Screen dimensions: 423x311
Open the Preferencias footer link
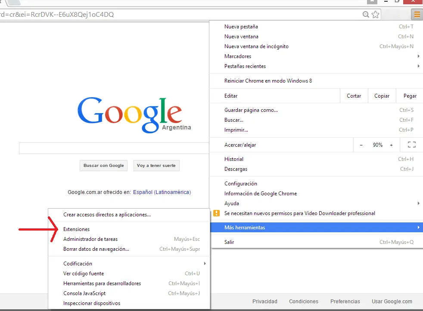click(x=345, y=301)
